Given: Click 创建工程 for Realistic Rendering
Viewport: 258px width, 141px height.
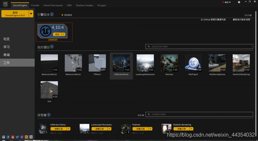Looking at the screenshot, I should tap(182, 129).
